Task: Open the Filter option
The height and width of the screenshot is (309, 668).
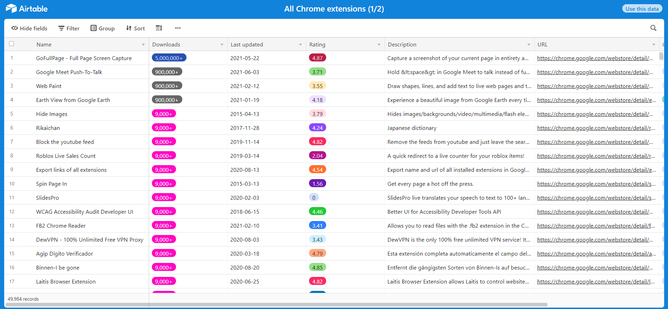Action: pyautogui.click(x=69, y=28)
